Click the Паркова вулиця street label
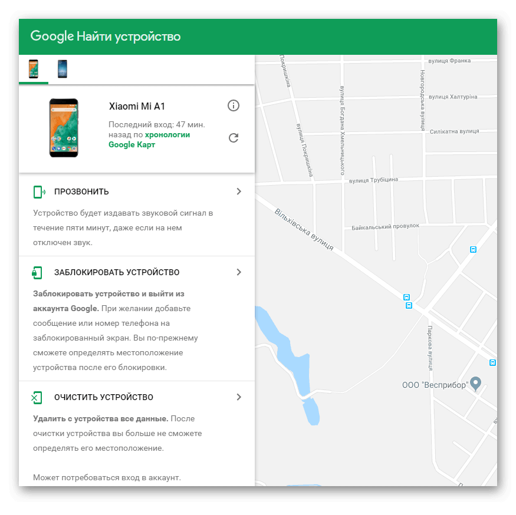Viewport: 516px width, 515px height. (430, 348)
